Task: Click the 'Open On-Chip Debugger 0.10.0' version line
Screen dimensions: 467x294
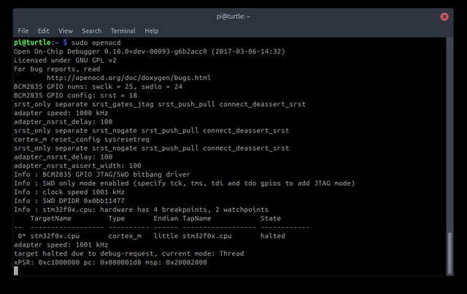Action: 149,52
